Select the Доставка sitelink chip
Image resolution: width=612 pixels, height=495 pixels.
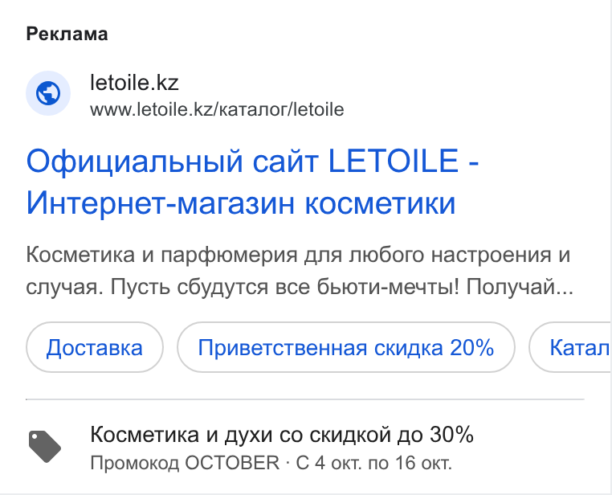[95, 347]
